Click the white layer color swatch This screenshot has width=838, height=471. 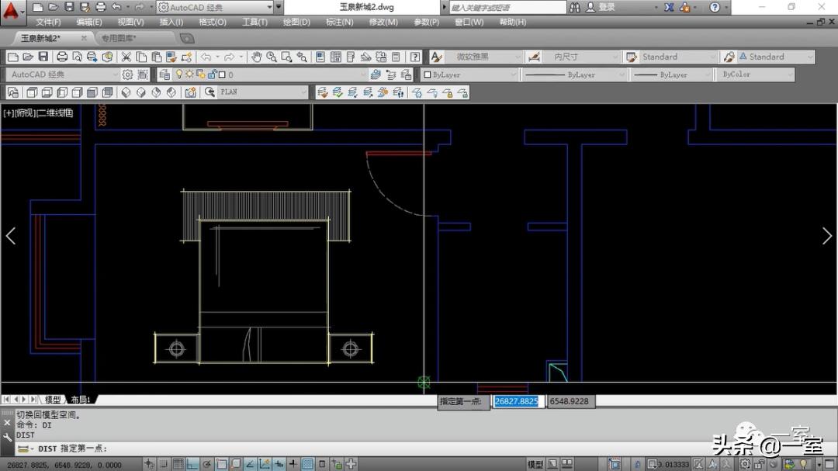click(x=222, y=74)
